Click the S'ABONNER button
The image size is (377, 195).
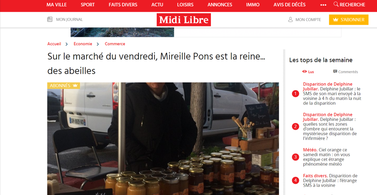[349, 20]
